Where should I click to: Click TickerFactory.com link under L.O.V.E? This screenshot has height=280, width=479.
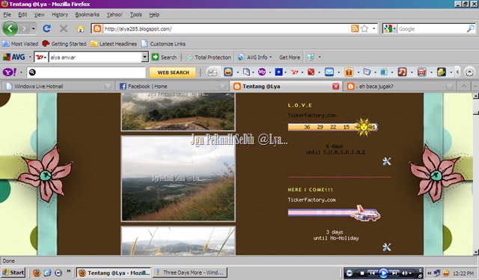click(x=311, y=116)
